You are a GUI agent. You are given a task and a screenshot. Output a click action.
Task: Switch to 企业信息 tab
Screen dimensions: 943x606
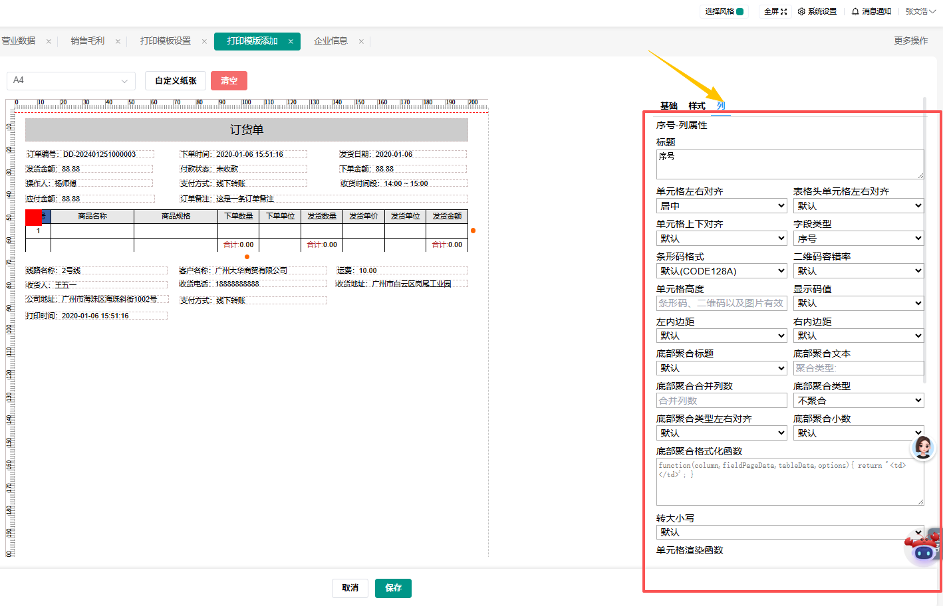pyautogui.click(x=331, y=41)
